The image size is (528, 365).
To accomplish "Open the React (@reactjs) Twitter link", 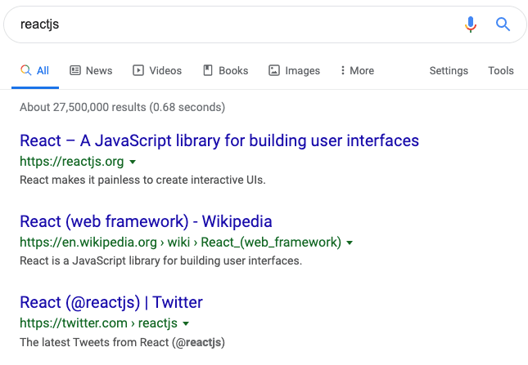I will [111, 303].
